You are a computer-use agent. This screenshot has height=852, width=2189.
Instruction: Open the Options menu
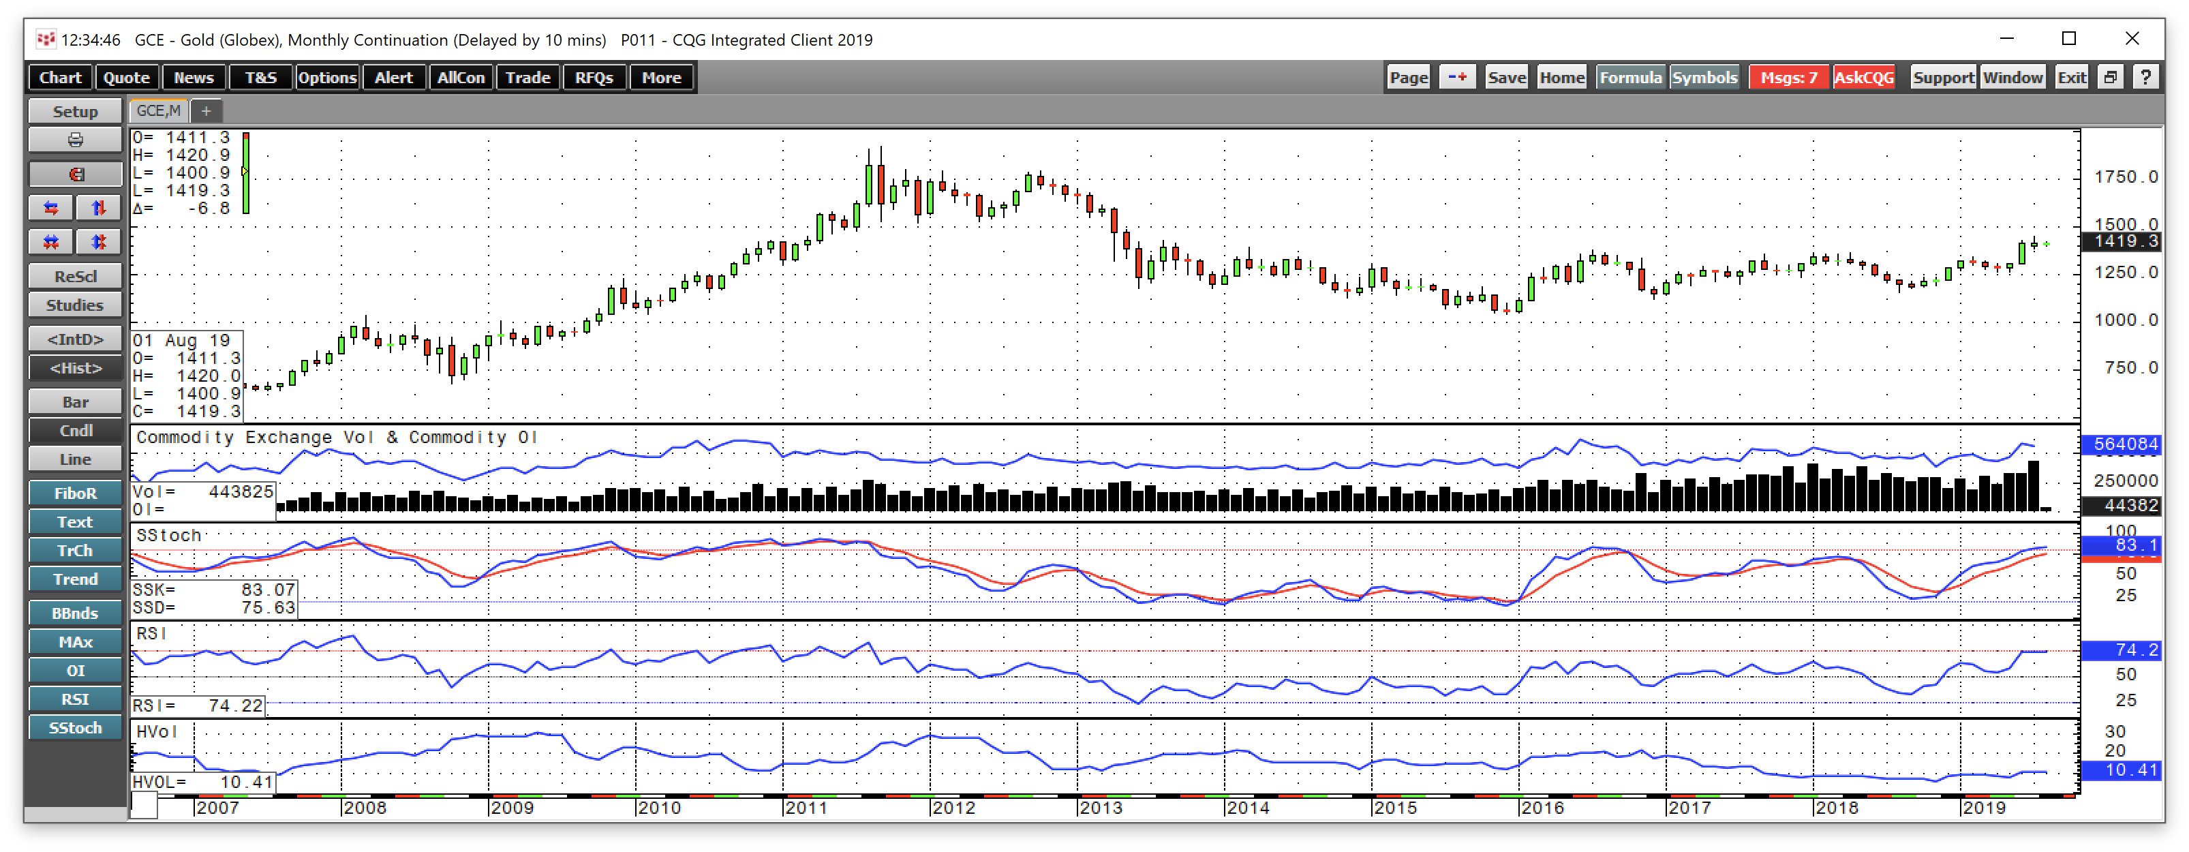coord(327,78)
